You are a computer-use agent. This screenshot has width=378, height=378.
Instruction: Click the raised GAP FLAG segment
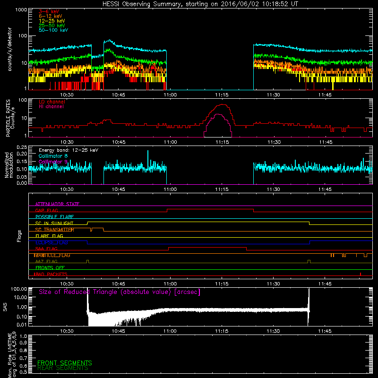click(210, 209)
